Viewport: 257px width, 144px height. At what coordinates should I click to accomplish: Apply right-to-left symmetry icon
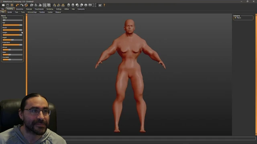pyautogui.click(x=54, y=5)
